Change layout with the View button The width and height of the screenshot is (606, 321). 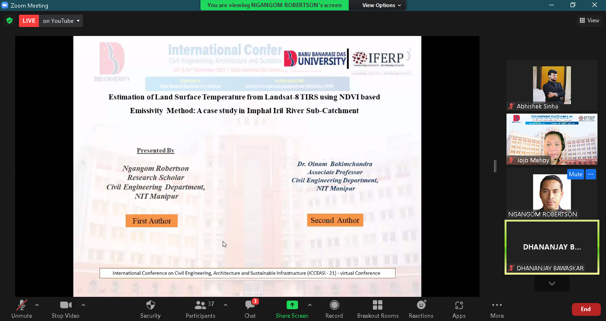tap(589, 20)
